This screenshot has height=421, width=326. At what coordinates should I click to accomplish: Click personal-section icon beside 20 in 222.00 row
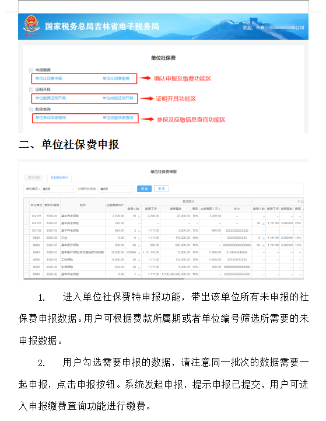point(263,223)
